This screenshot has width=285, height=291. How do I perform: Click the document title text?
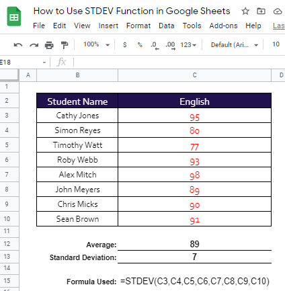132,11
